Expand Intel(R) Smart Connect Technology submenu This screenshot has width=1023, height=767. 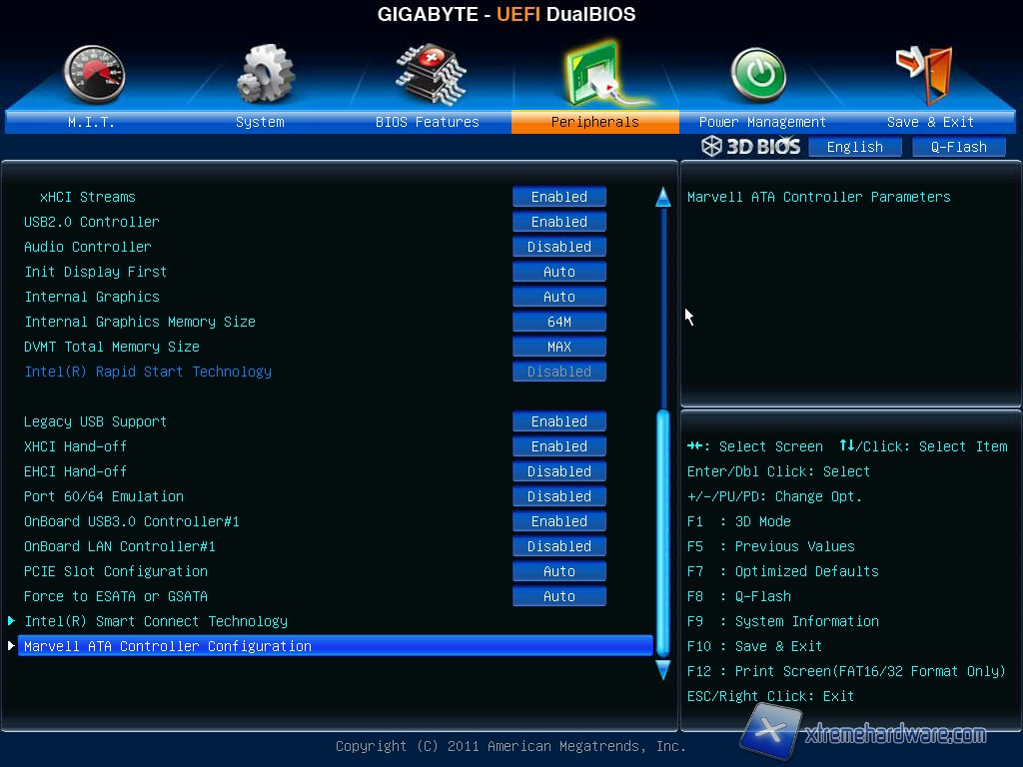point(156,621)
